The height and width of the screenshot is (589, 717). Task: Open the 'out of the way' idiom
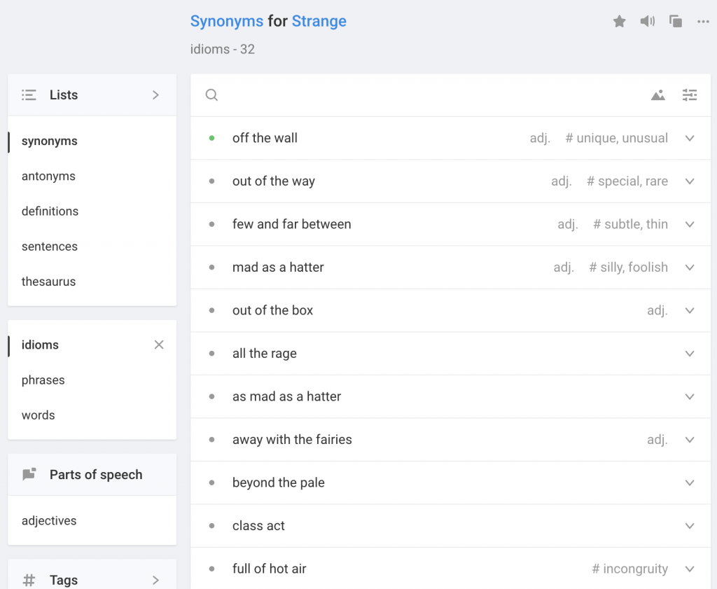point(274,181)
